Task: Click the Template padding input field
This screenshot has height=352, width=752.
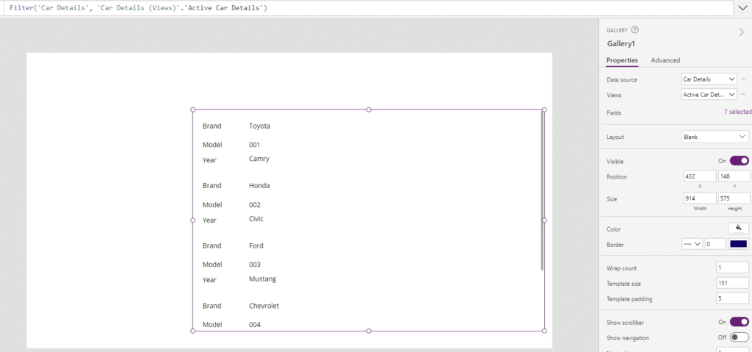Action: click(x=733, y=298)
